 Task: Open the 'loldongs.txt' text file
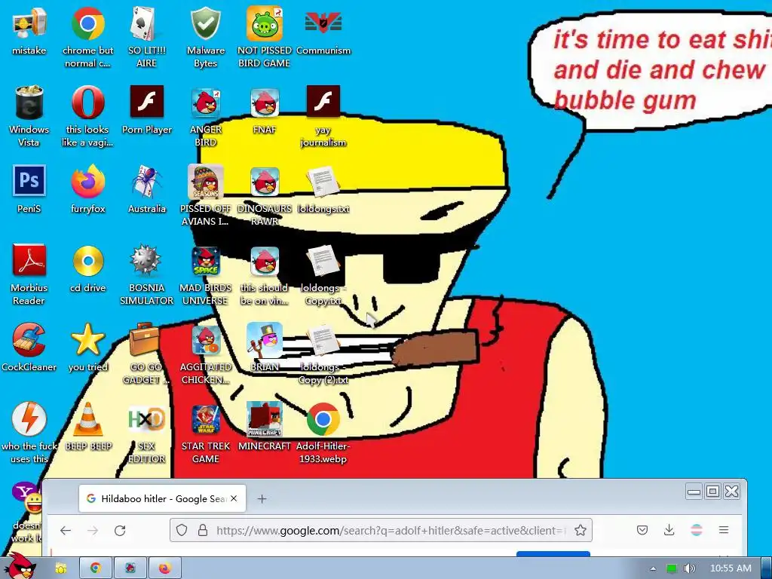[x=323, y=182]
